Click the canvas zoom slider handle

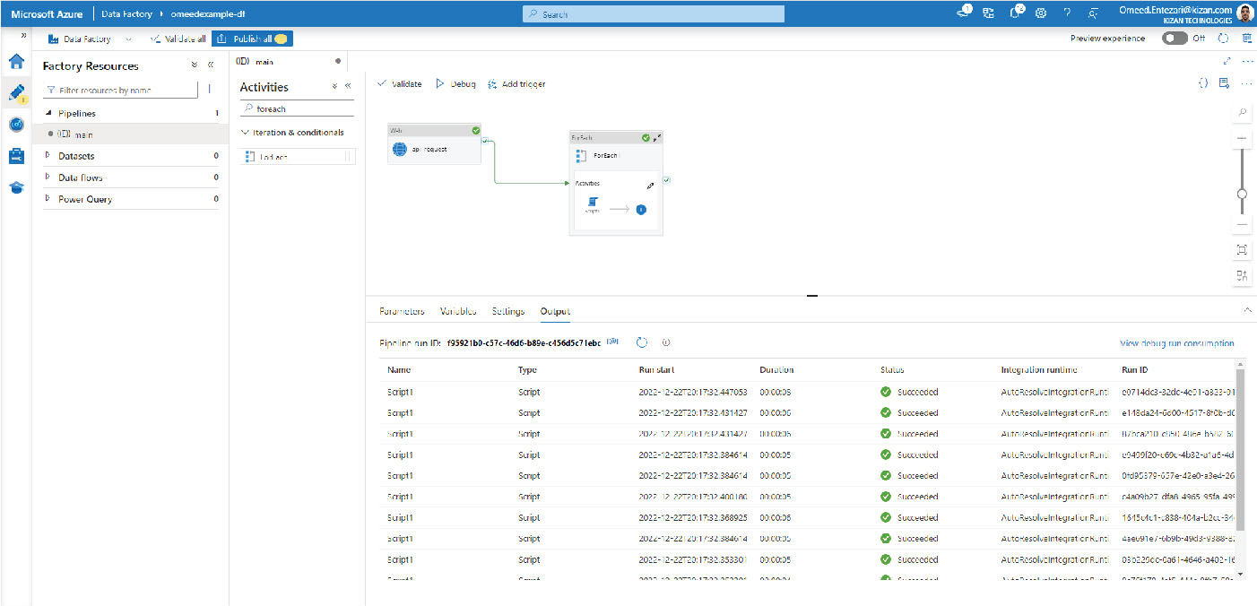(x=1242, y=194)
